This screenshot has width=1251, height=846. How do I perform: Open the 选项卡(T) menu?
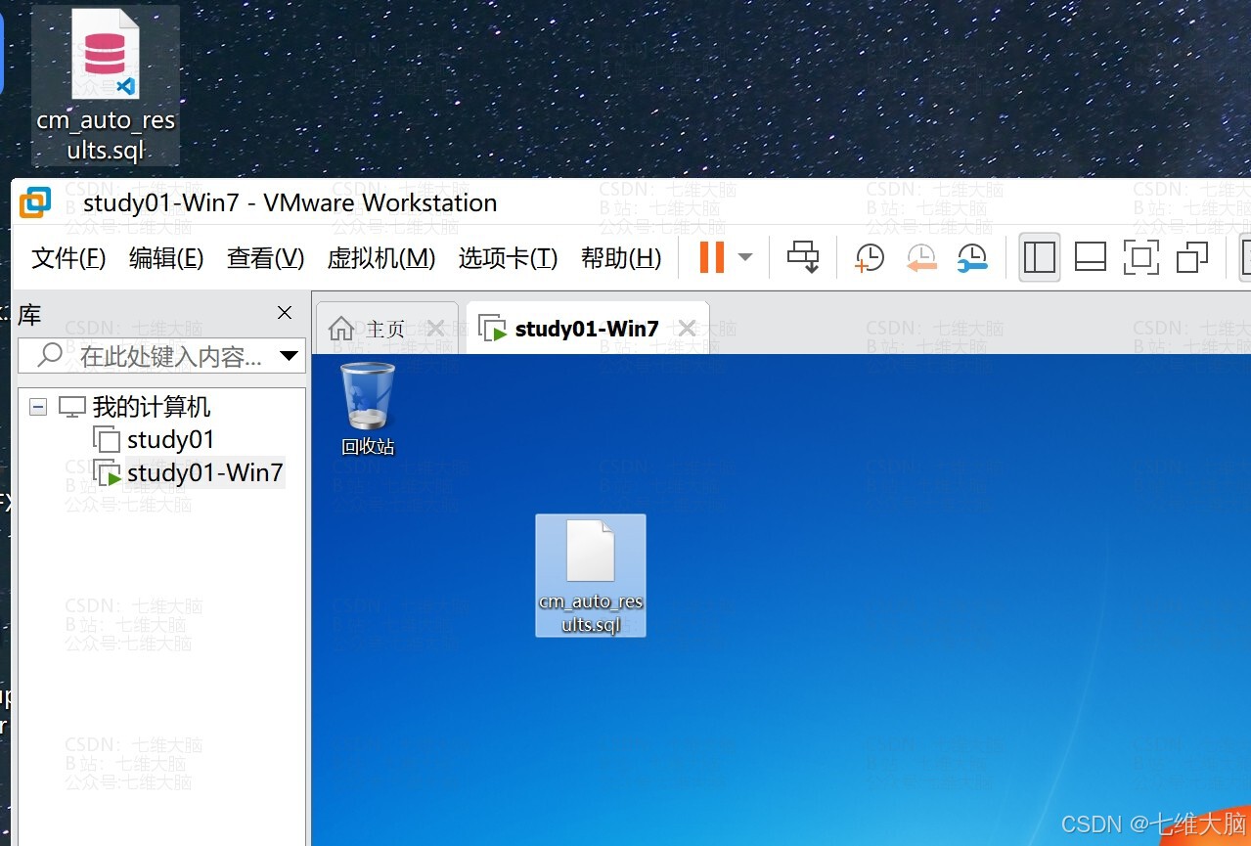point(508,258)
